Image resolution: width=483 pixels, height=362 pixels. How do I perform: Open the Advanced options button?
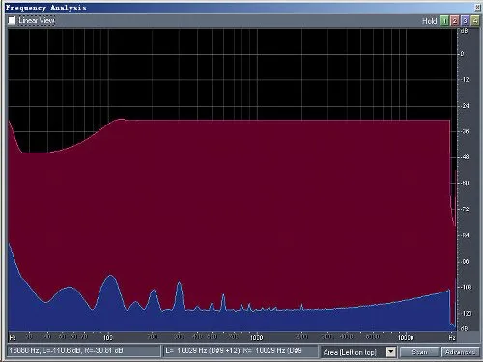point(461,352)
